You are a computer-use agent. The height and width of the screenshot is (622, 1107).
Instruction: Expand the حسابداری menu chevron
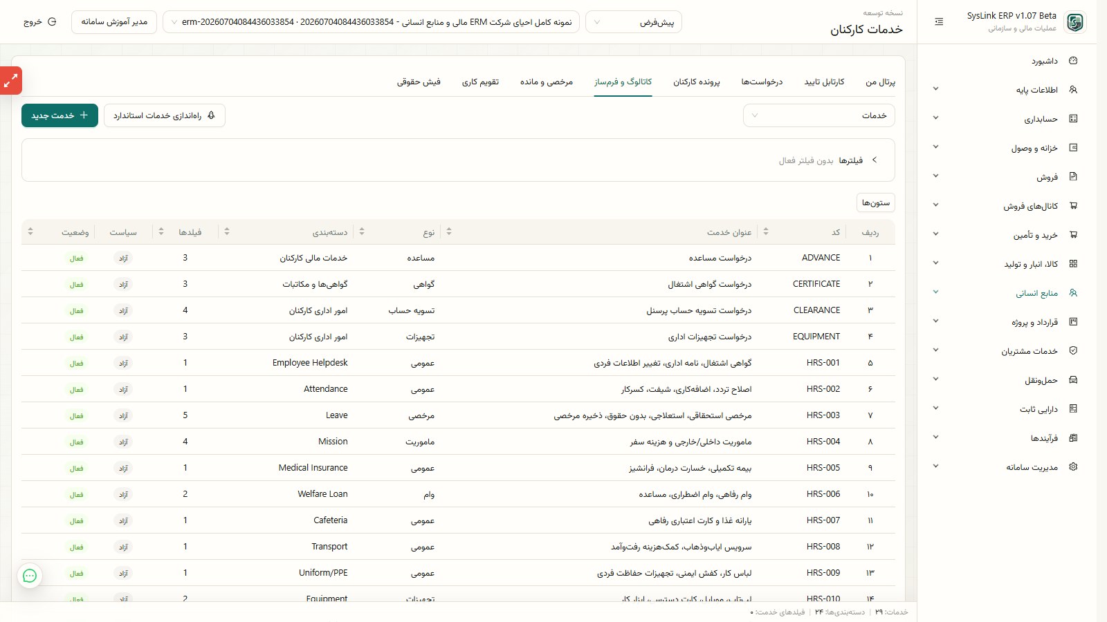935,118
